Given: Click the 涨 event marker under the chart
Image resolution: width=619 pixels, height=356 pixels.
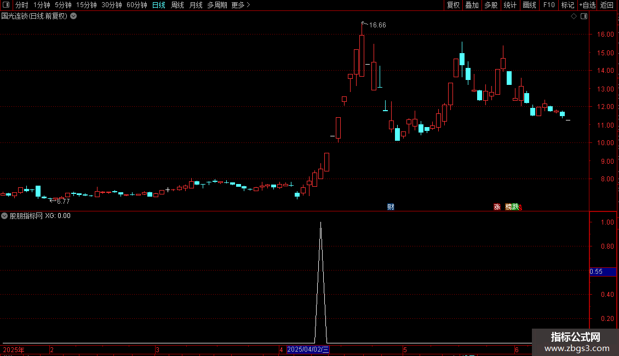Looking at the screenshot, I should pos(497,207).
